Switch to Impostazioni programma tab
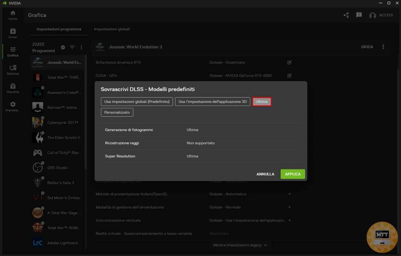 point(59,29)
